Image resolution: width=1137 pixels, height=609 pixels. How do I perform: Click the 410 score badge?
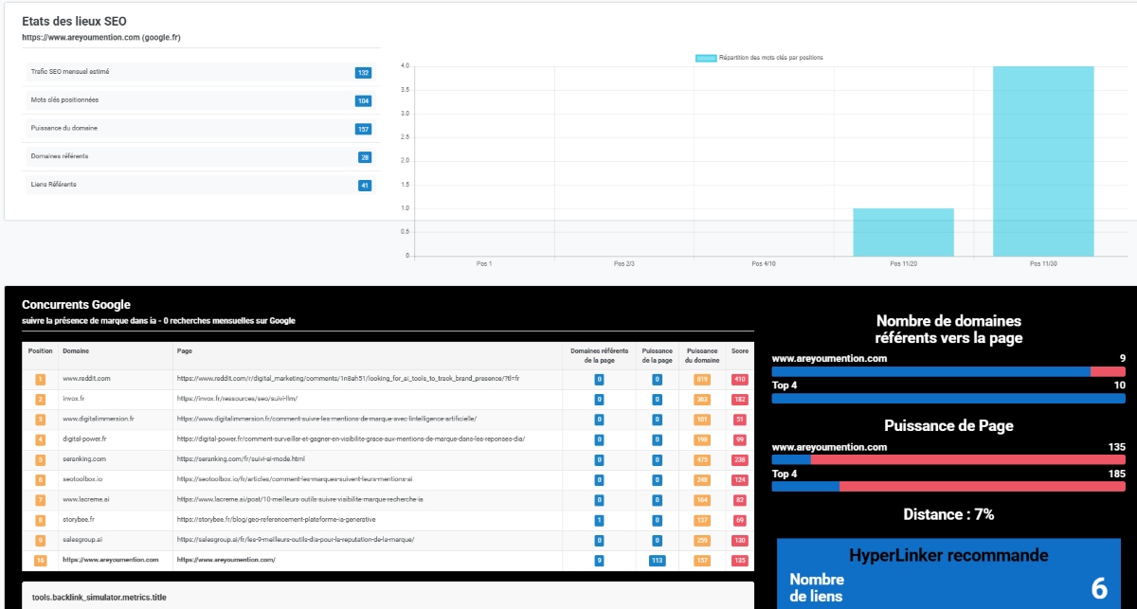740,379
